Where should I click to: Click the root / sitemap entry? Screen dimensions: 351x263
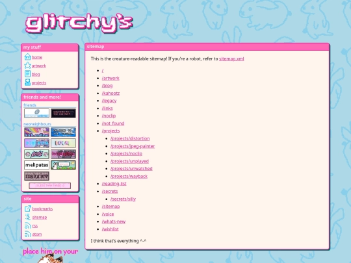click(103, 70)
